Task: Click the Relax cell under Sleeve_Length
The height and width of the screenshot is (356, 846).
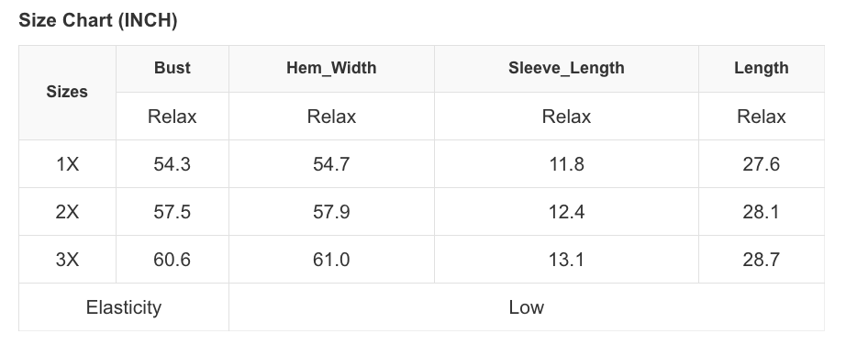Action: coord(566,117)
